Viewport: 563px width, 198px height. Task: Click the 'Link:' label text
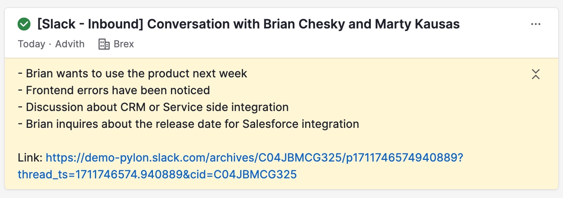point(30,158)
